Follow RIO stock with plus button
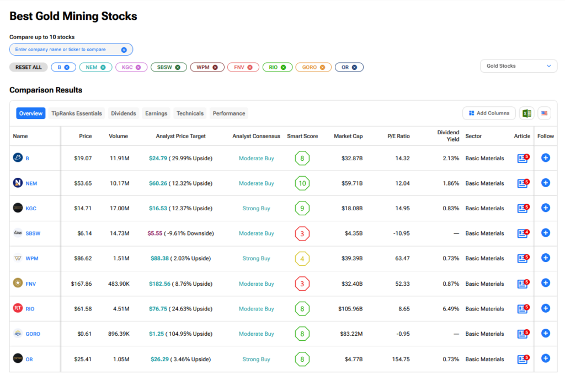 click(546, 308)
